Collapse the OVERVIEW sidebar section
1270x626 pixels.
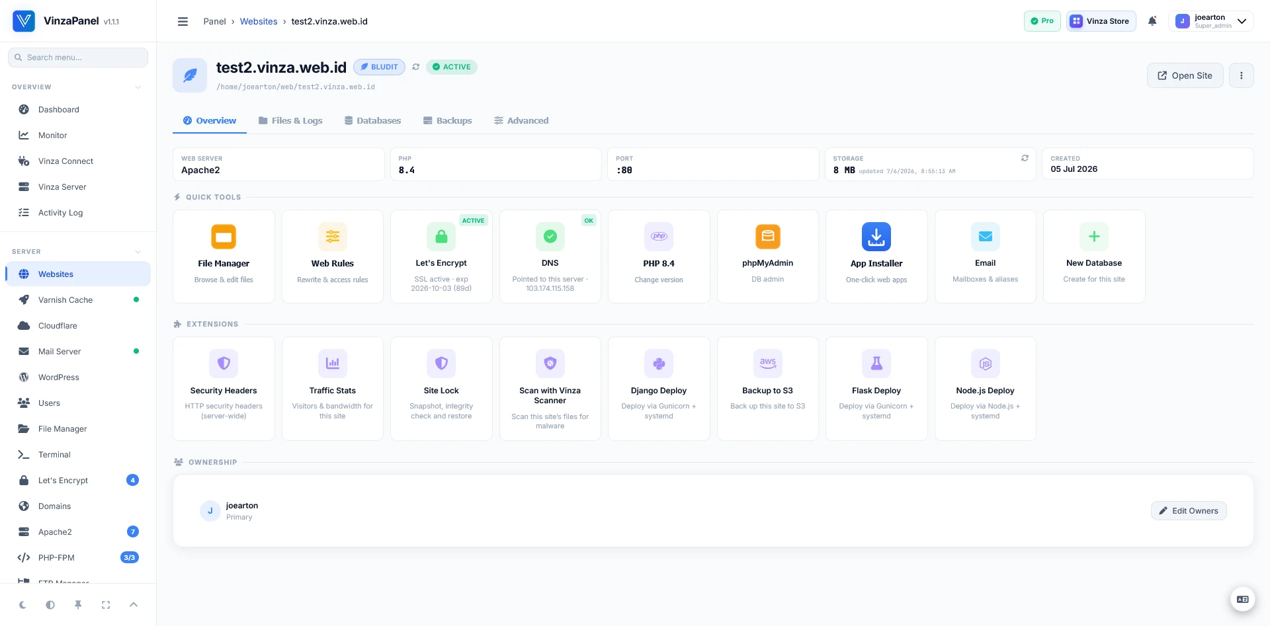point(138,87)
